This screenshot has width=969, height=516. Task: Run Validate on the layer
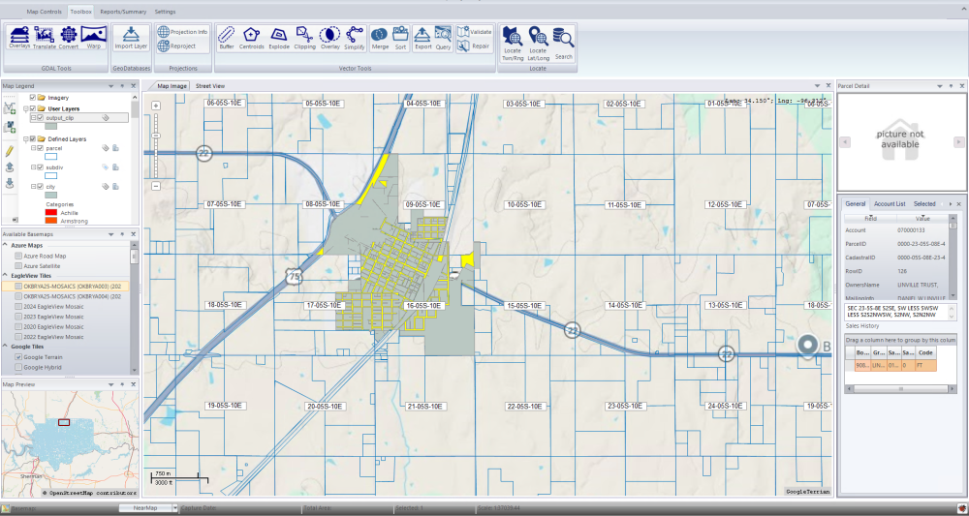click(x=475, y=32)
